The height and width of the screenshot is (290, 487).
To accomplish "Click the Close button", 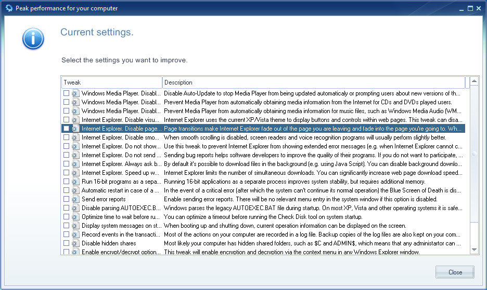I will click(x=455, y=272).
